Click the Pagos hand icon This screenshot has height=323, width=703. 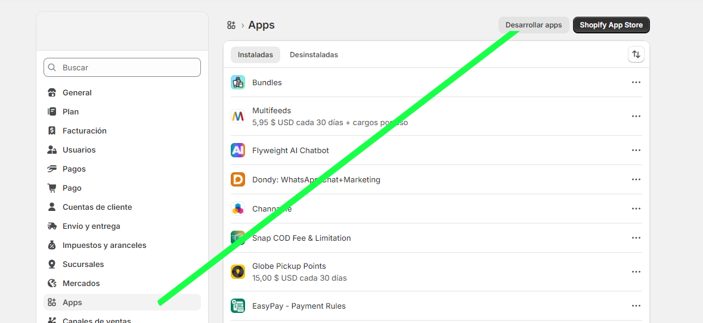point(52,169)
